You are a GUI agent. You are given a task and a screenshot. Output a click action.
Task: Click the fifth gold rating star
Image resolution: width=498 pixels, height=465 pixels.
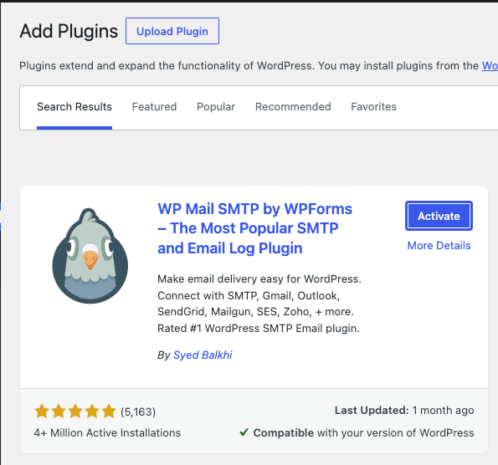[109, 411]
